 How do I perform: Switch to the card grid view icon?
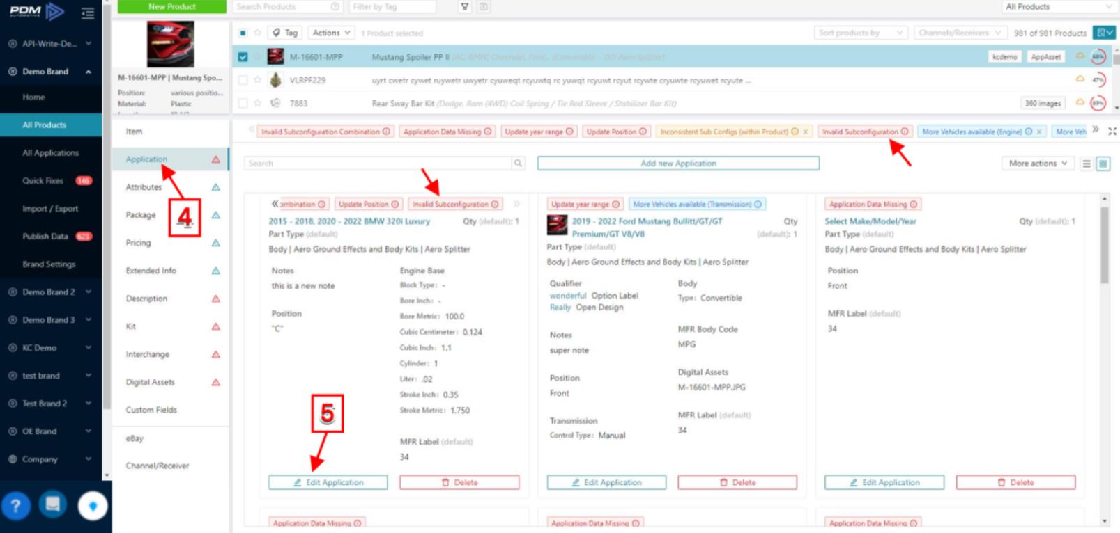point(1103,164)
